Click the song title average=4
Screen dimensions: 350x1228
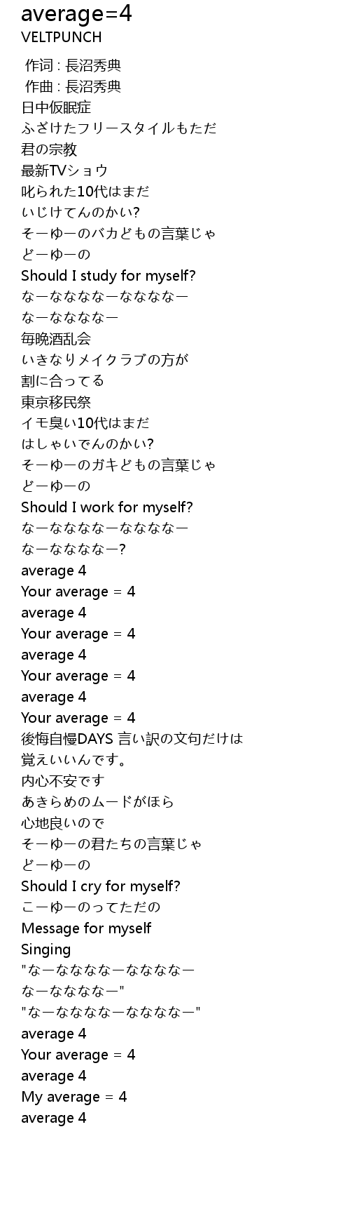pyautogui.click(x=77, y=14)
